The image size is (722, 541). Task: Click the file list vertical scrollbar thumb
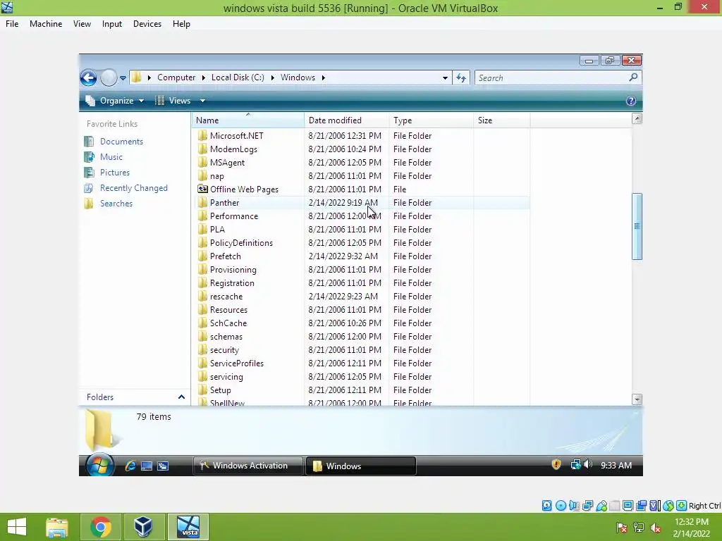(637, 226)
